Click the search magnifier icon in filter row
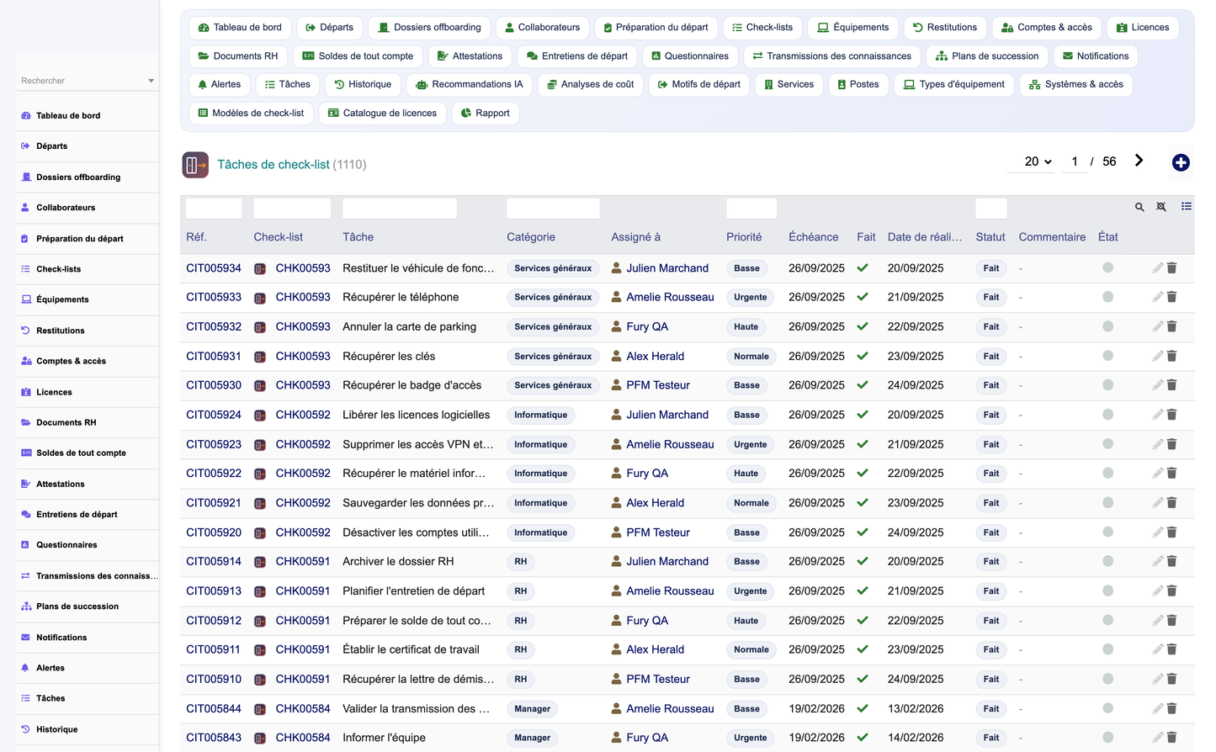This screenshot has height=752, width=1216. tap(1139, 207)
